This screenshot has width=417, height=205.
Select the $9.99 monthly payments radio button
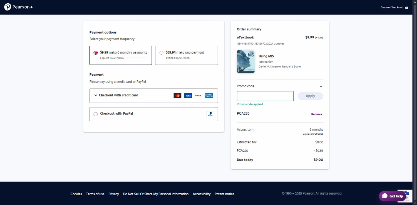point(96,53)
